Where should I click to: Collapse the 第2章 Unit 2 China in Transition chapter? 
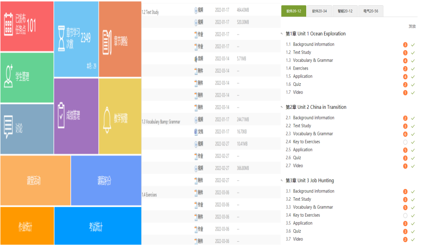[282, 107]
